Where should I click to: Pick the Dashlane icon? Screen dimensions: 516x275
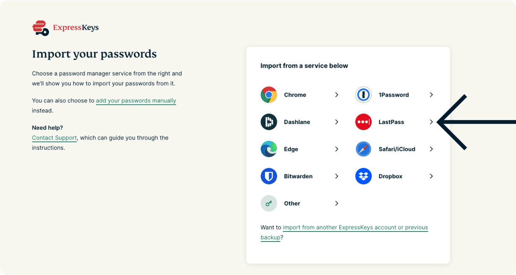point(269,122)
